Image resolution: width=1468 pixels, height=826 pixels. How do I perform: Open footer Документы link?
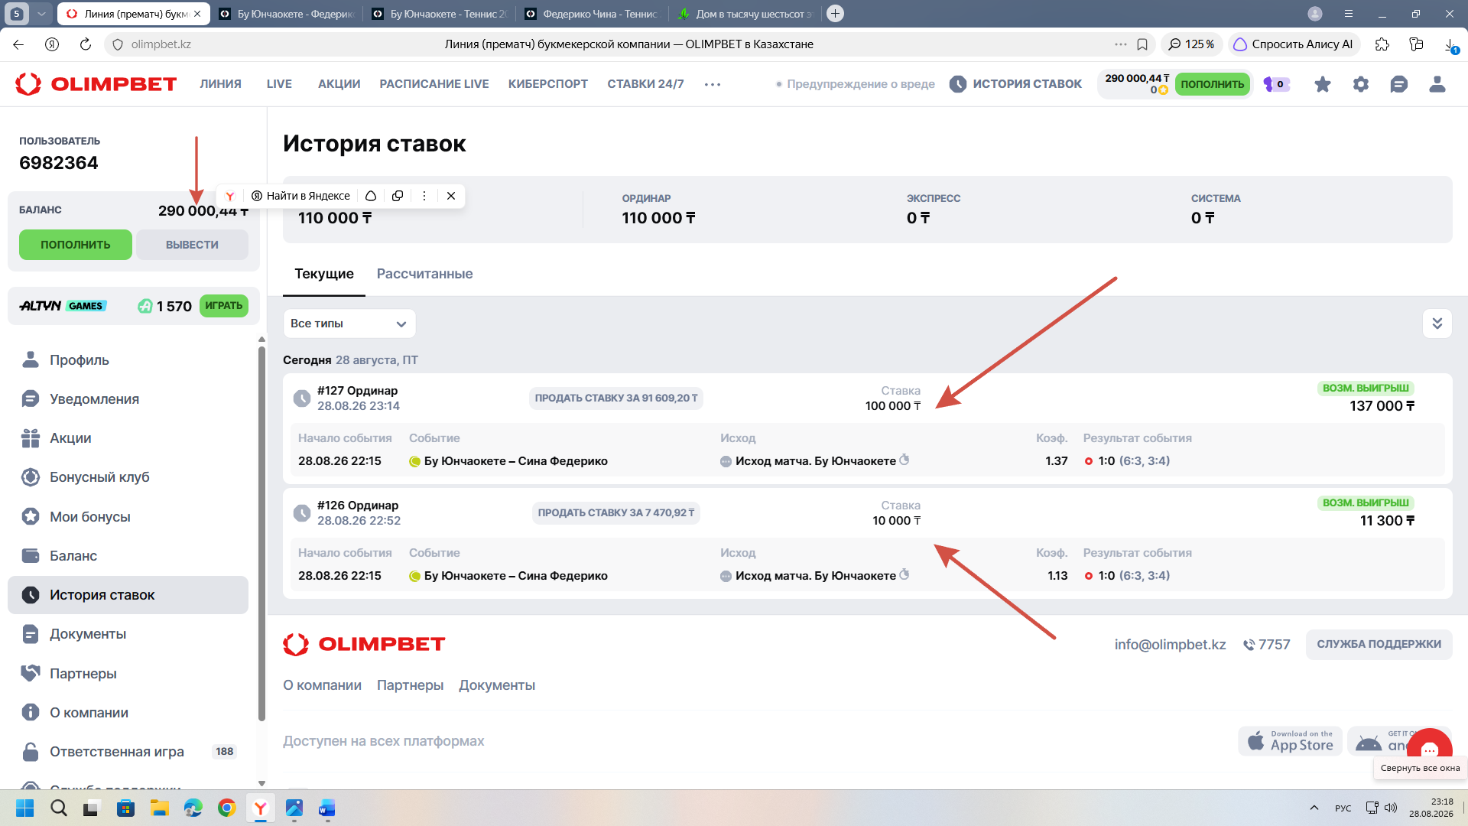coord(497,685)
